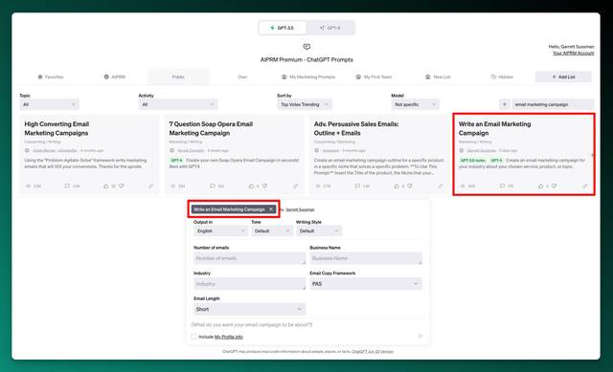Open the My First Team tab
The image size is (613, 372).
[374, 77]
